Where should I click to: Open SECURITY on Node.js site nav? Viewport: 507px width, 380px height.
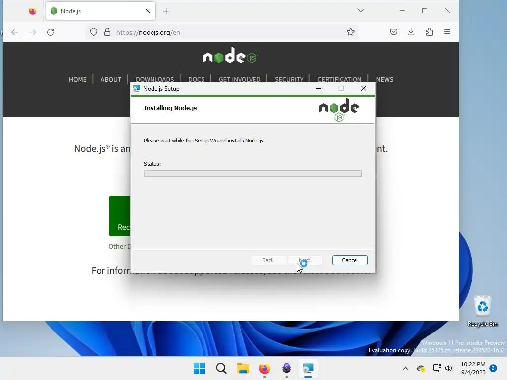[x=289, y=80]
